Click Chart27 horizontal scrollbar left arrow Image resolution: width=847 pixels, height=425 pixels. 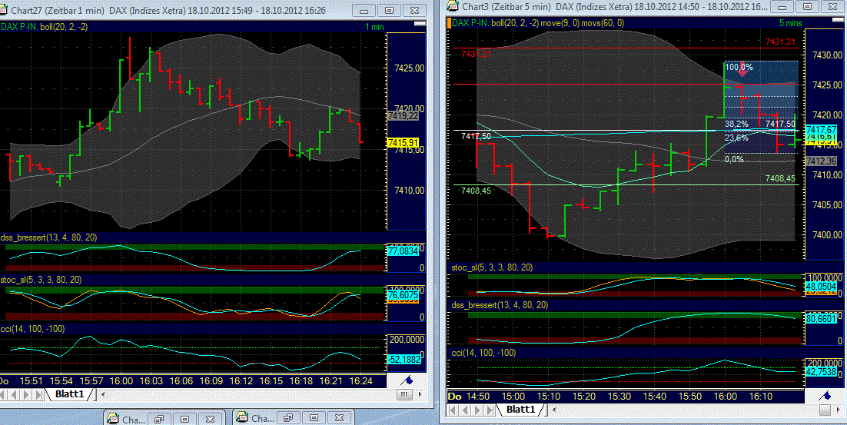point(103,395)
